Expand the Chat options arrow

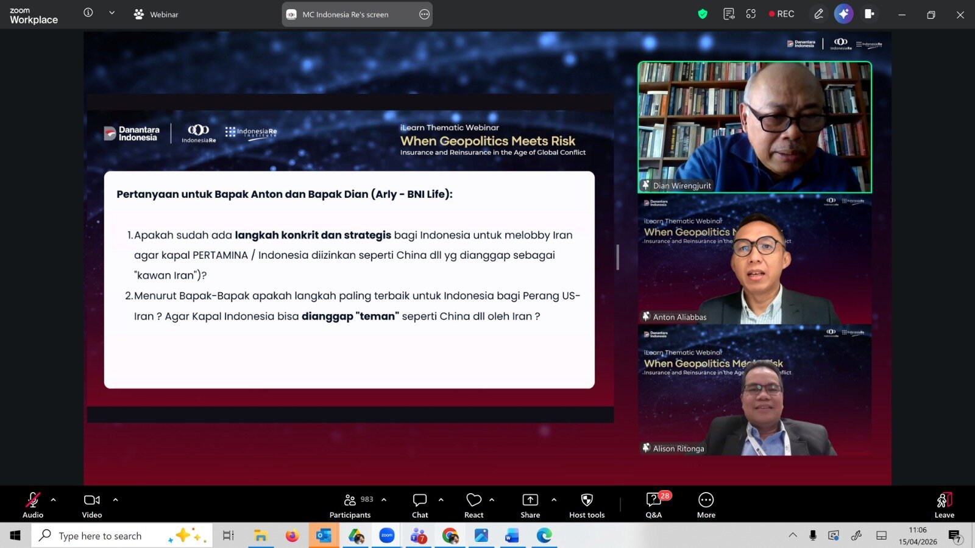point(441,500)
